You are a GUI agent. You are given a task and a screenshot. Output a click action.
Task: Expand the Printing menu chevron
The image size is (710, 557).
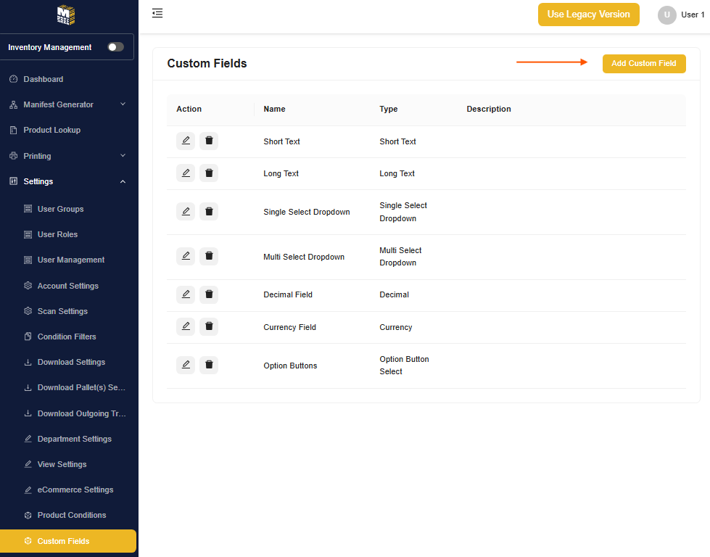pyautogui.click(x=123, y=156)
